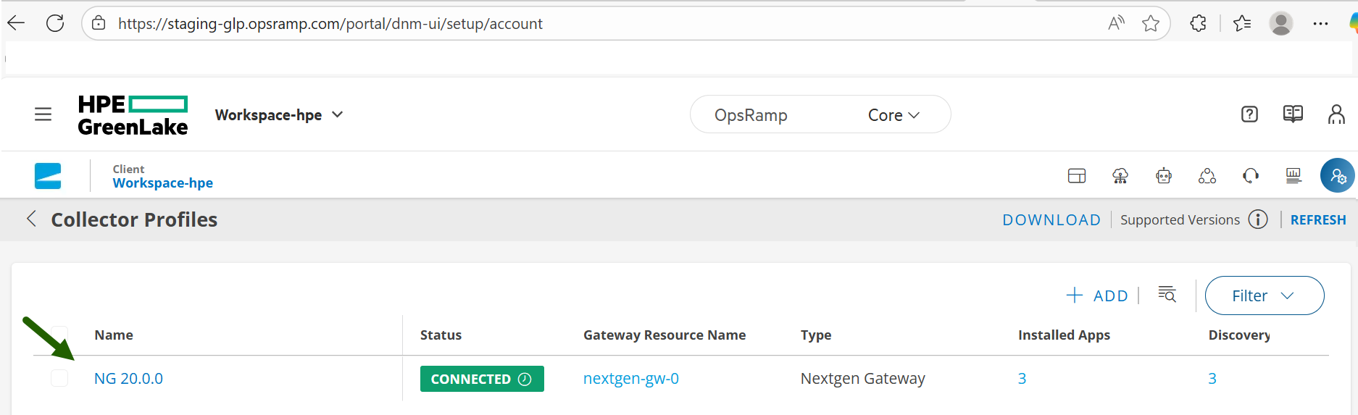The image size is (1358, 415).
Task: Select the Workspace-hpe client link
Action: tap(163, 183)
